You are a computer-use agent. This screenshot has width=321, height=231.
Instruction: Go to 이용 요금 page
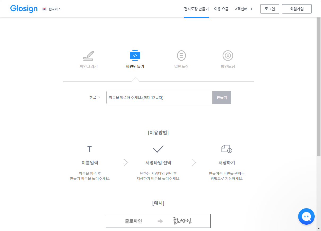tap(221, 9)
